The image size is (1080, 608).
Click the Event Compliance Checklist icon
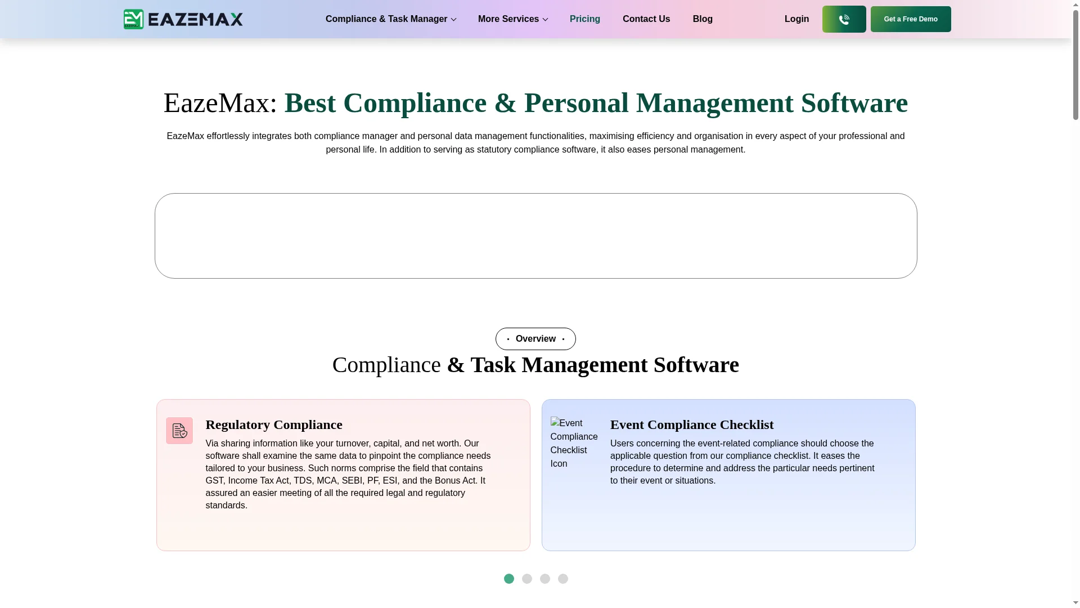tap(574, 444)
